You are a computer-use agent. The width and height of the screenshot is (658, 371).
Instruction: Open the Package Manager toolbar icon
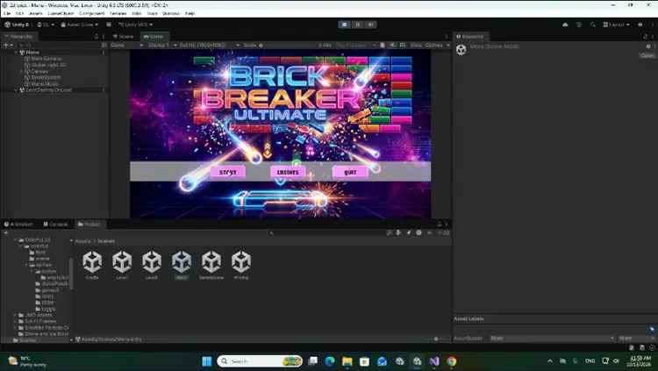click(x=109, y=25)
